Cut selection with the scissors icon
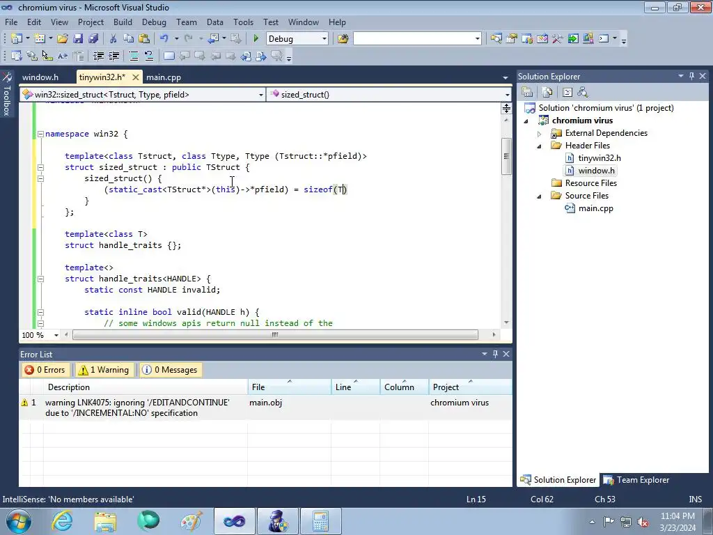The width and height of the screenshot is (713, 535). [x=113, y=39]
